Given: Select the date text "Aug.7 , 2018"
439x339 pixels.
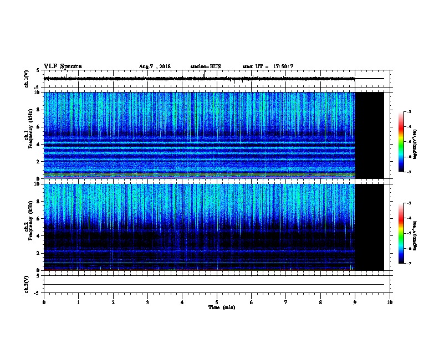Looking at the screenshot, I should click(155, 66).
